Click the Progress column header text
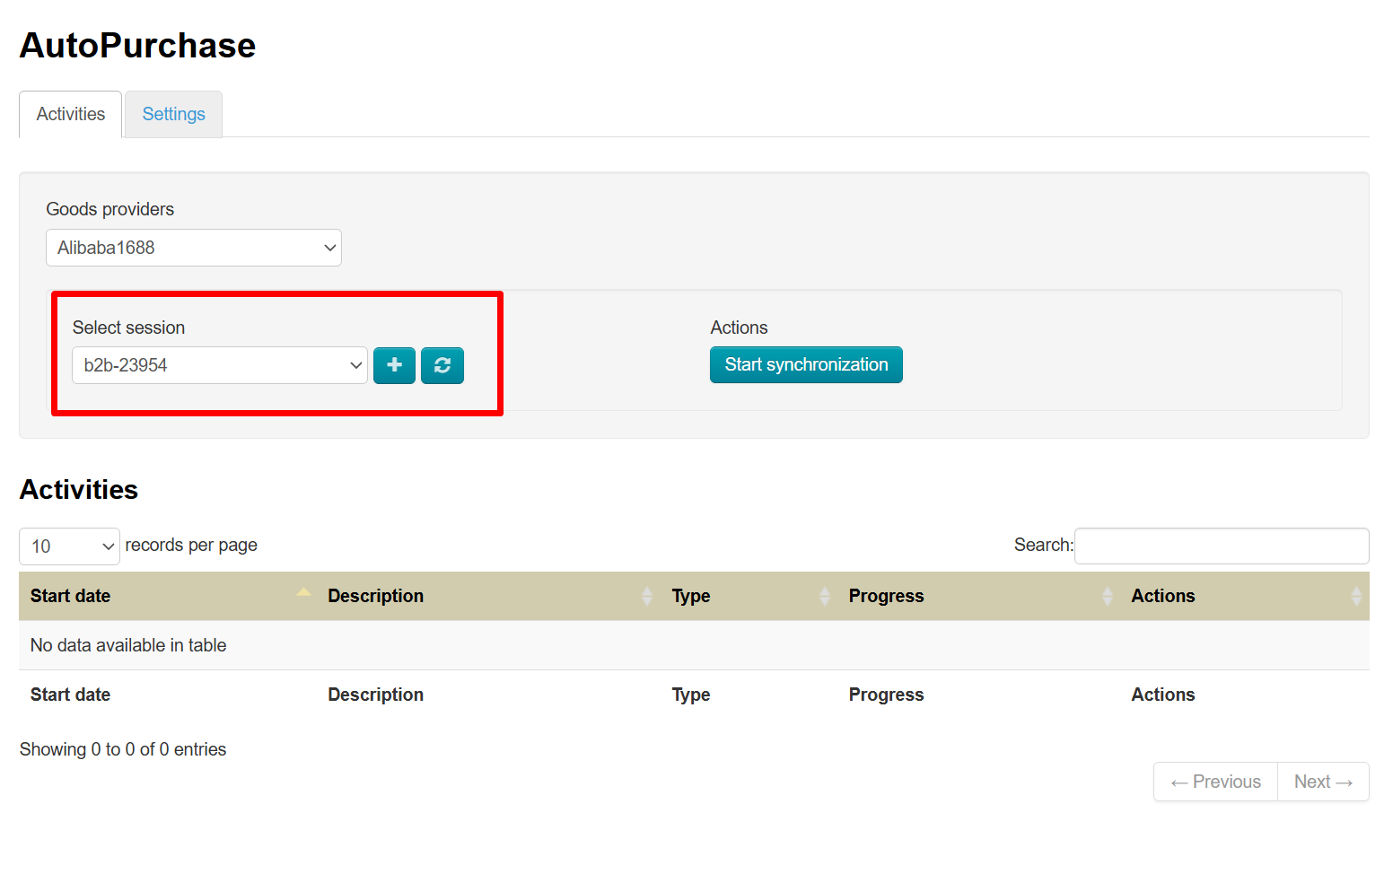This screenshot has width=1393, height=874. (886, 596)
